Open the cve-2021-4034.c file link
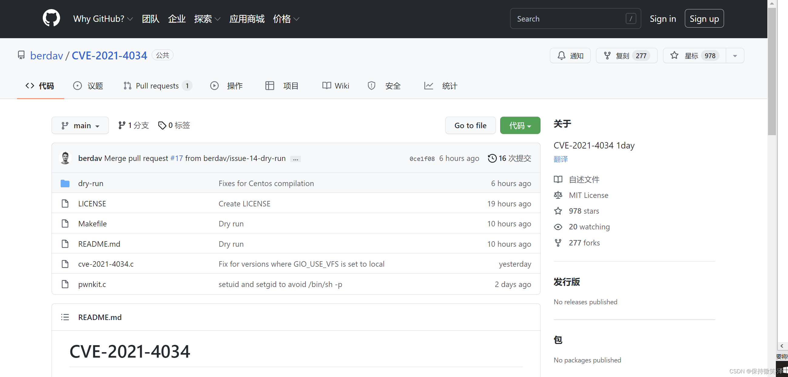 106,264
